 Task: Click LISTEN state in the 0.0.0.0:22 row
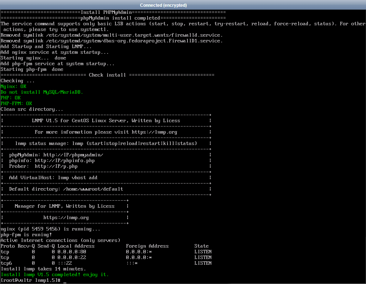tap(203, 257)
